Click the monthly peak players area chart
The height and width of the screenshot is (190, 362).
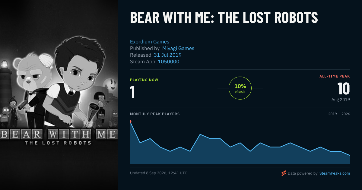240,143
